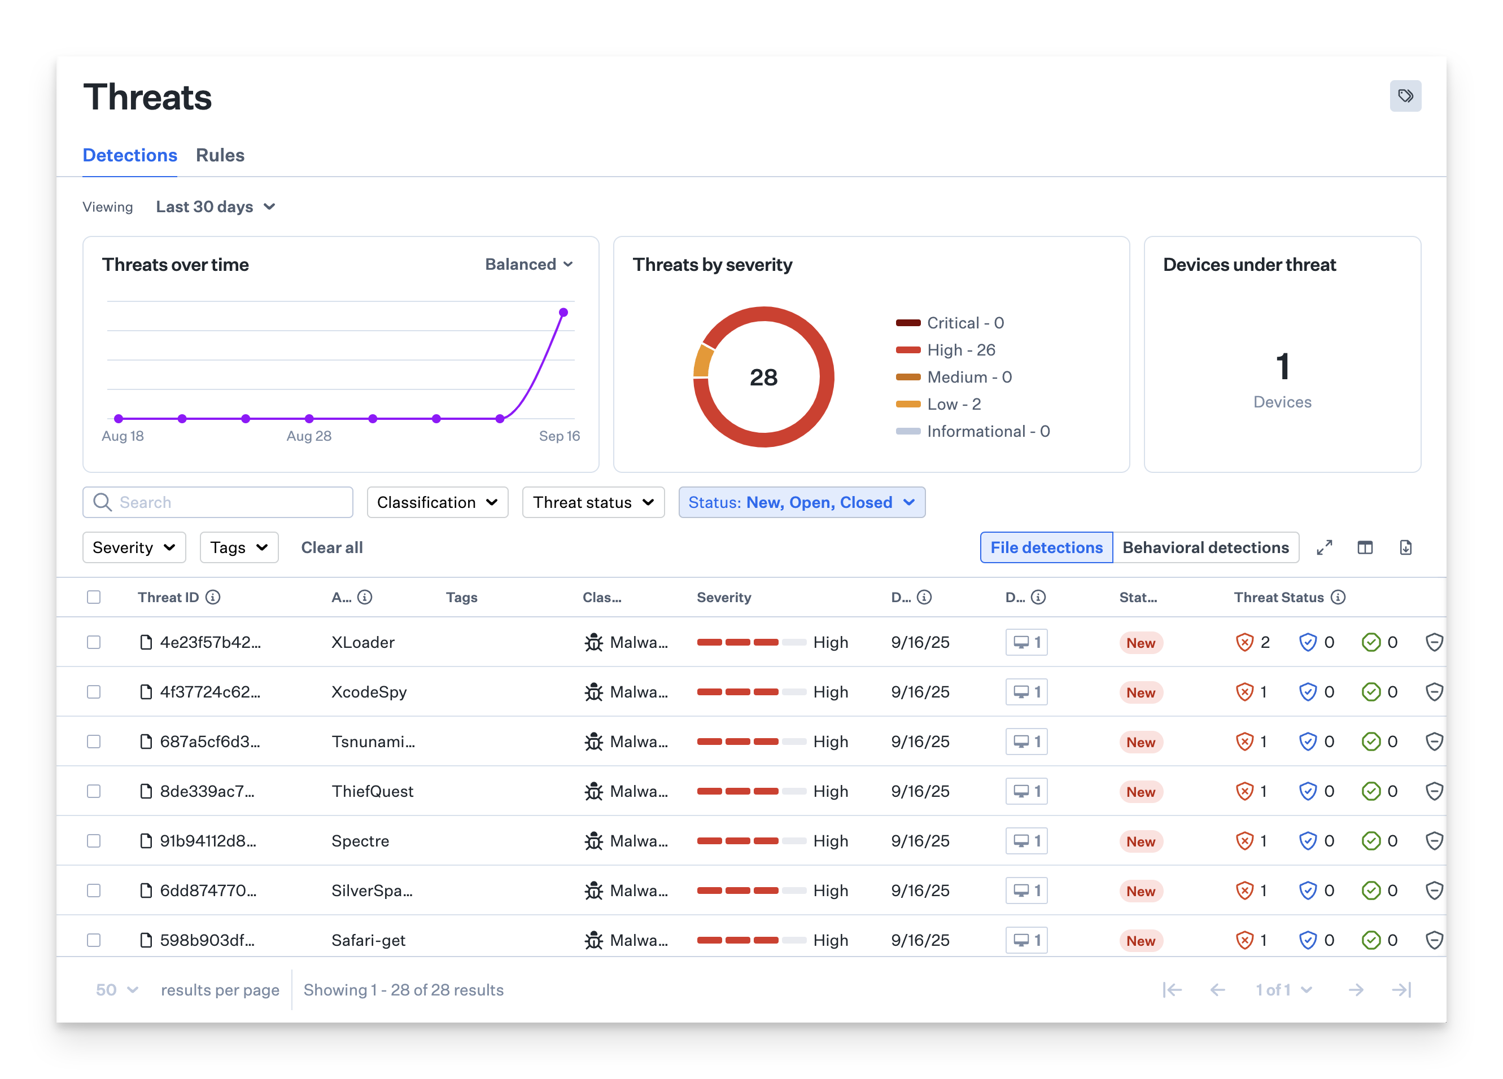This screenshot has height=1079, width=1503.
Task: Open threat 4f37724c62 link
Action: pyautogui.click(x=209, y=692)
